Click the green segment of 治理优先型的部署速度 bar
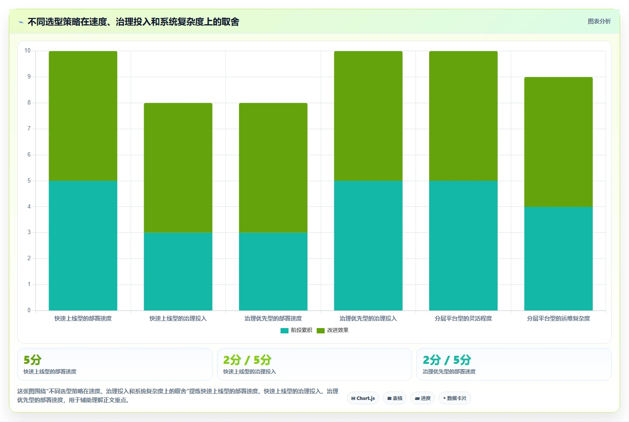The height and width of the screenshot is (422, 629). (273, 168)
